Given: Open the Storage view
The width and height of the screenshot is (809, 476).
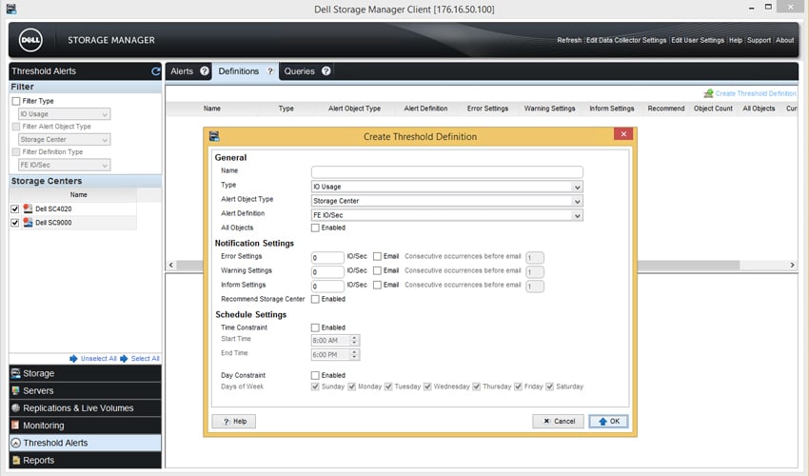Looking at the screenshot, I should (85, 373).
